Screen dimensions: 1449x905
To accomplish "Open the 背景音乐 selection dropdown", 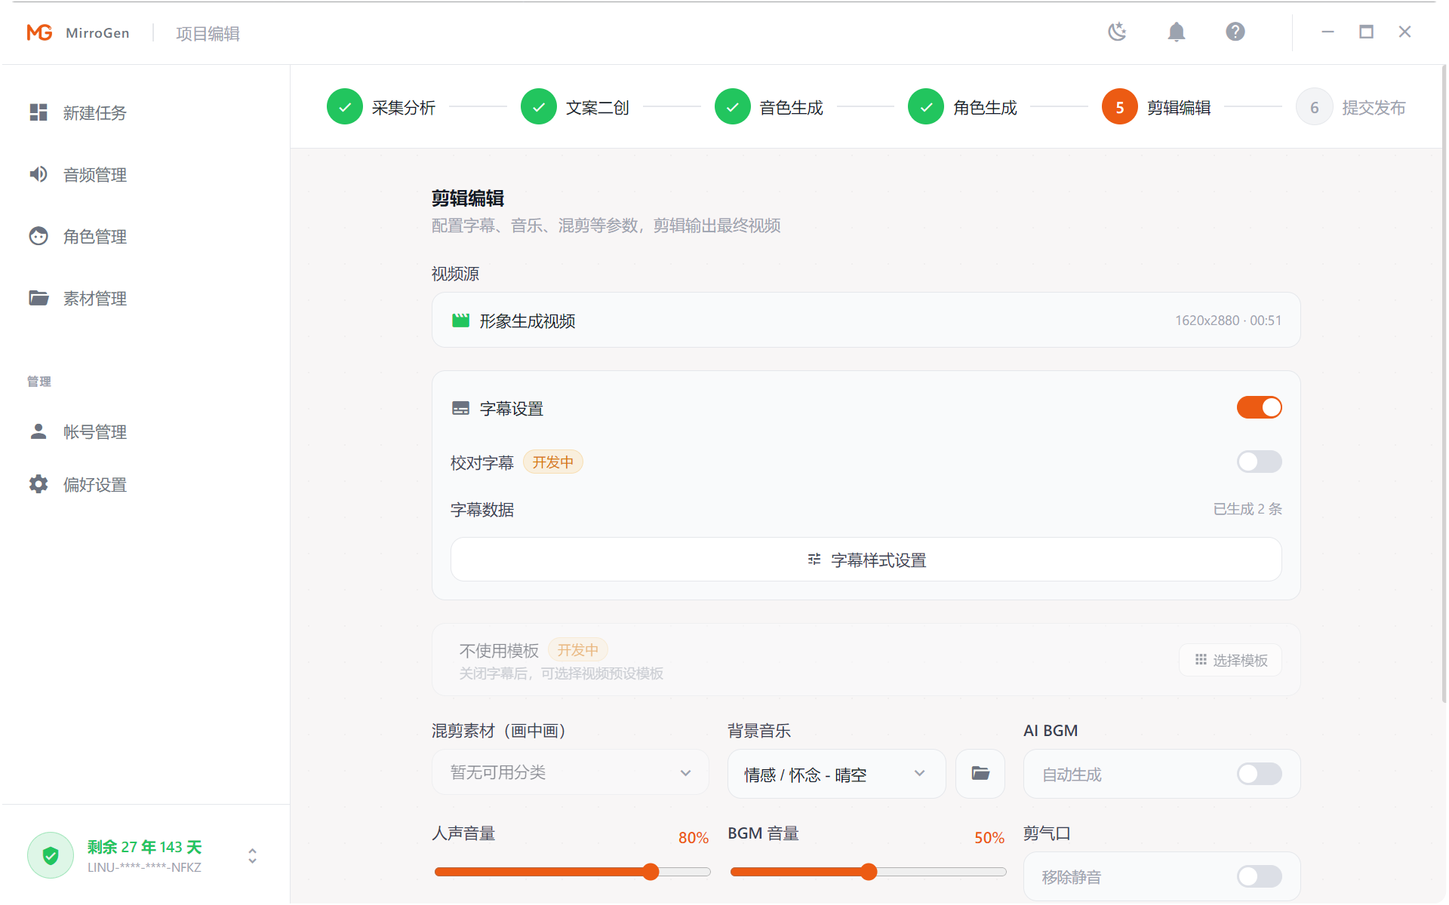I will [x=836, y=774].
